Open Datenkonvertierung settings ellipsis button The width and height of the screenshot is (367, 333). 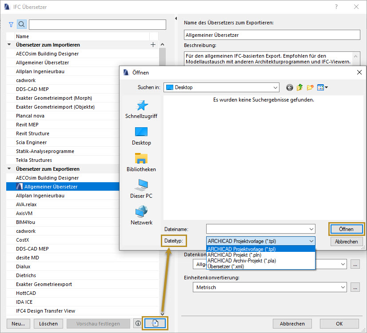(x=355, y=264)
